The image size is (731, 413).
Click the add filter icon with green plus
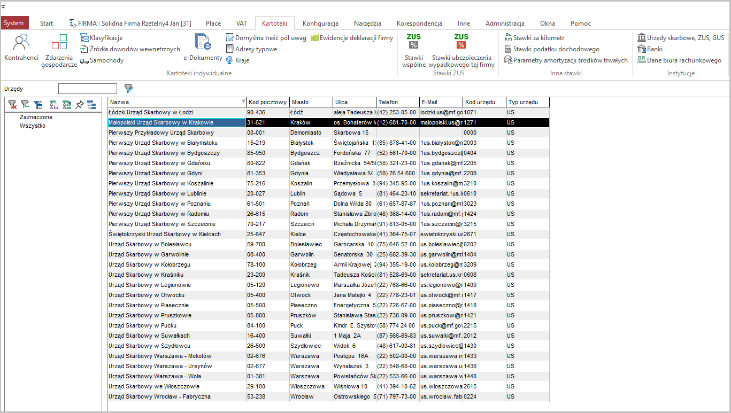pyautogui.click(x=25, y=105)
